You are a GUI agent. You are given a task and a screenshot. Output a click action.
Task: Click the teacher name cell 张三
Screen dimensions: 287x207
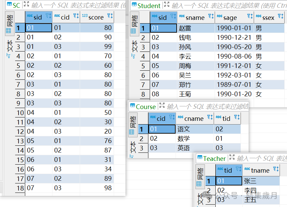click(x=261, y=181)
